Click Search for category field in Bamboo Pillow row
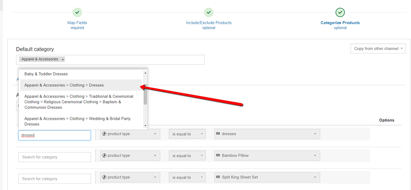This screenshot has width=411, height=190. click(54, 157)
